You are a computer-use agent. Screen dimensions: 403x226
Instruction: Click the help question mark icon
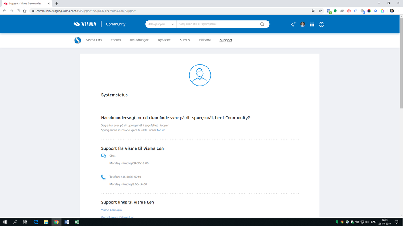point(321,25)
